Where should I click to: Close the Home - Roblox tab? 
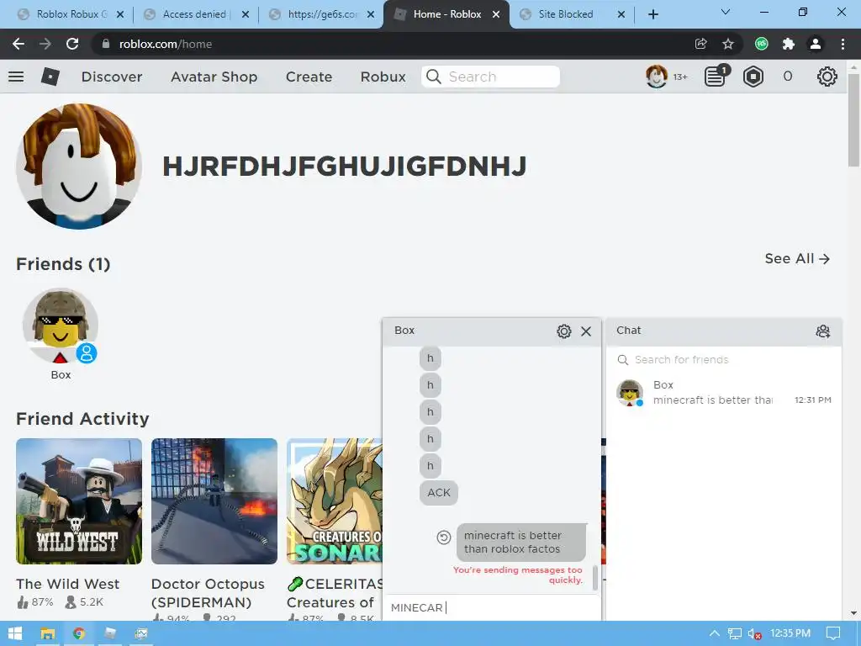pos(496,14)
